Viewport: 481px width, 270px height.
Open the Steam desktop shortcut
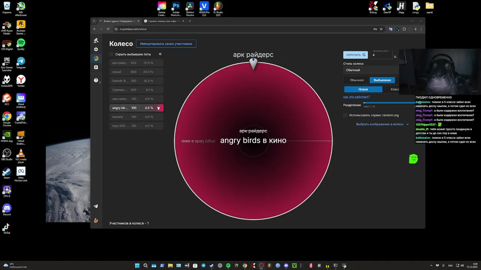(x=7, y=173)
